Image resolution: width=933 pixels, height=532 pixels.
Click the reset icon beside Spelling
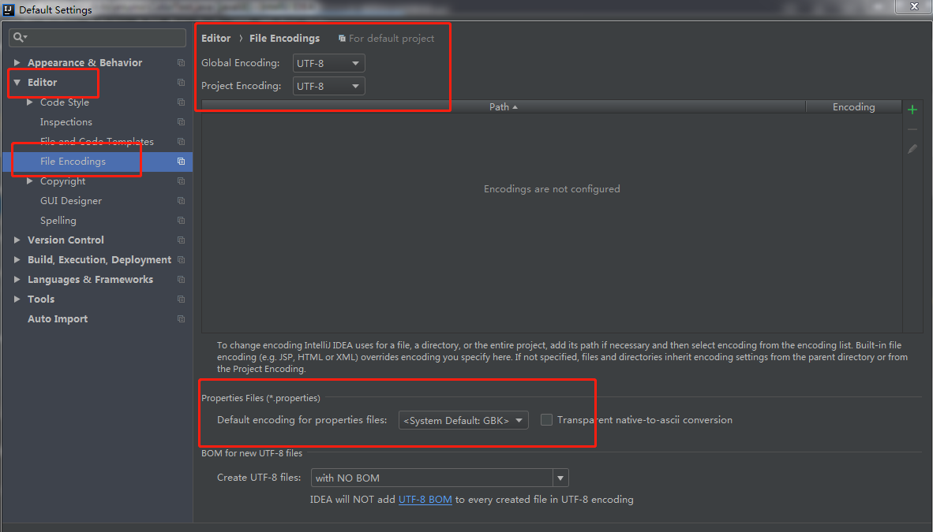(181, 220)
